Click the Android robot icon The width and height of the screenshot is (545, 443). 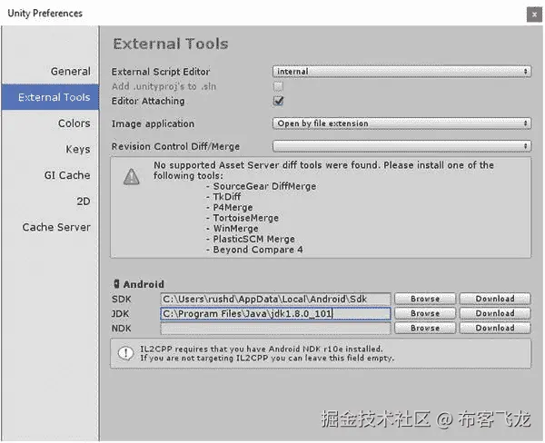117,284
